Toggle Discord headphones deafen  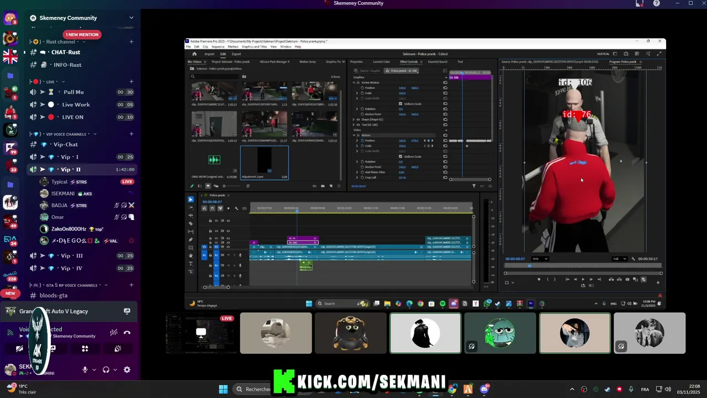106,370
